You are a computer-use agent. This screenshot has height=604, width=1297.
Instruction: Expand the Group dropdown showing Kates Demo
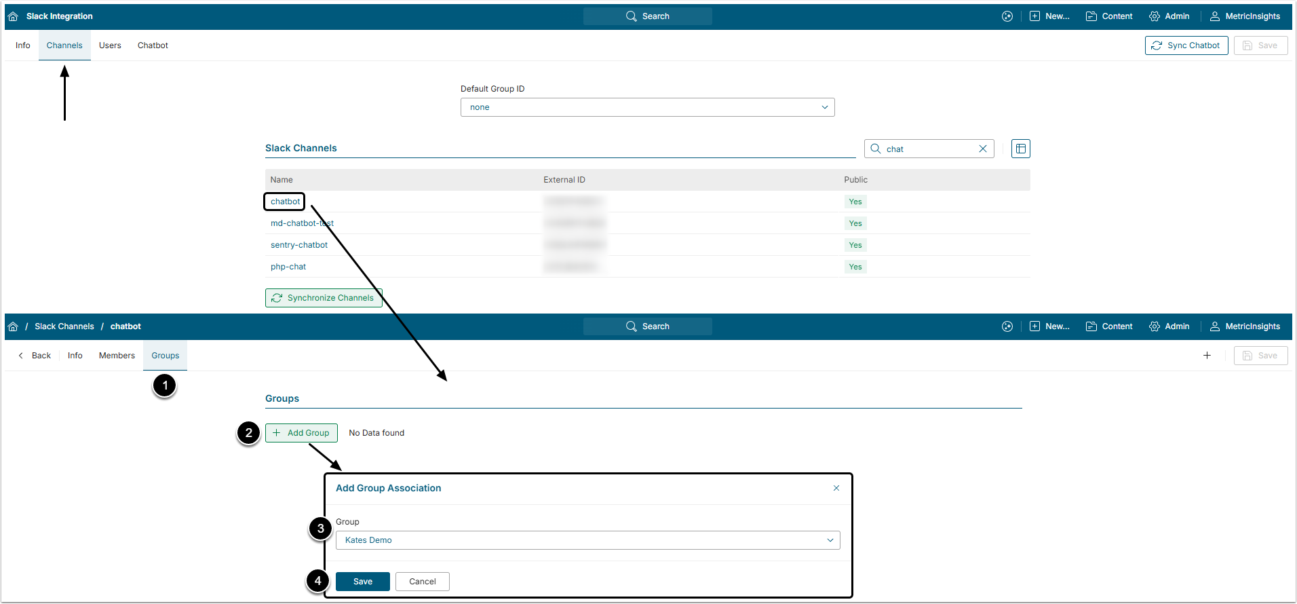(x=588, y=540)
